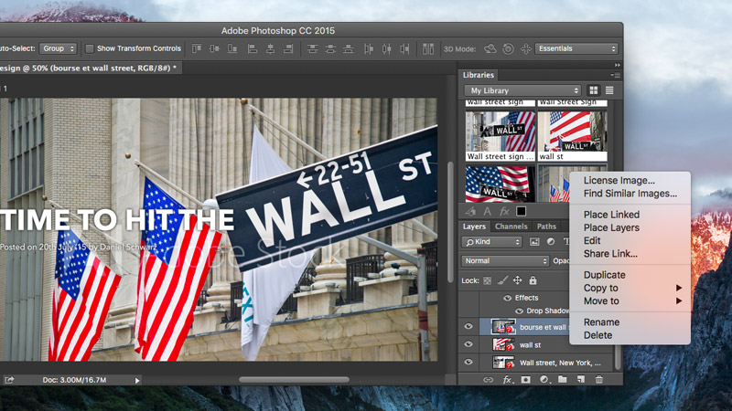The image size is (732, 411).
Task: Switch to the Channels tab
Action: (x=511, y=227)
